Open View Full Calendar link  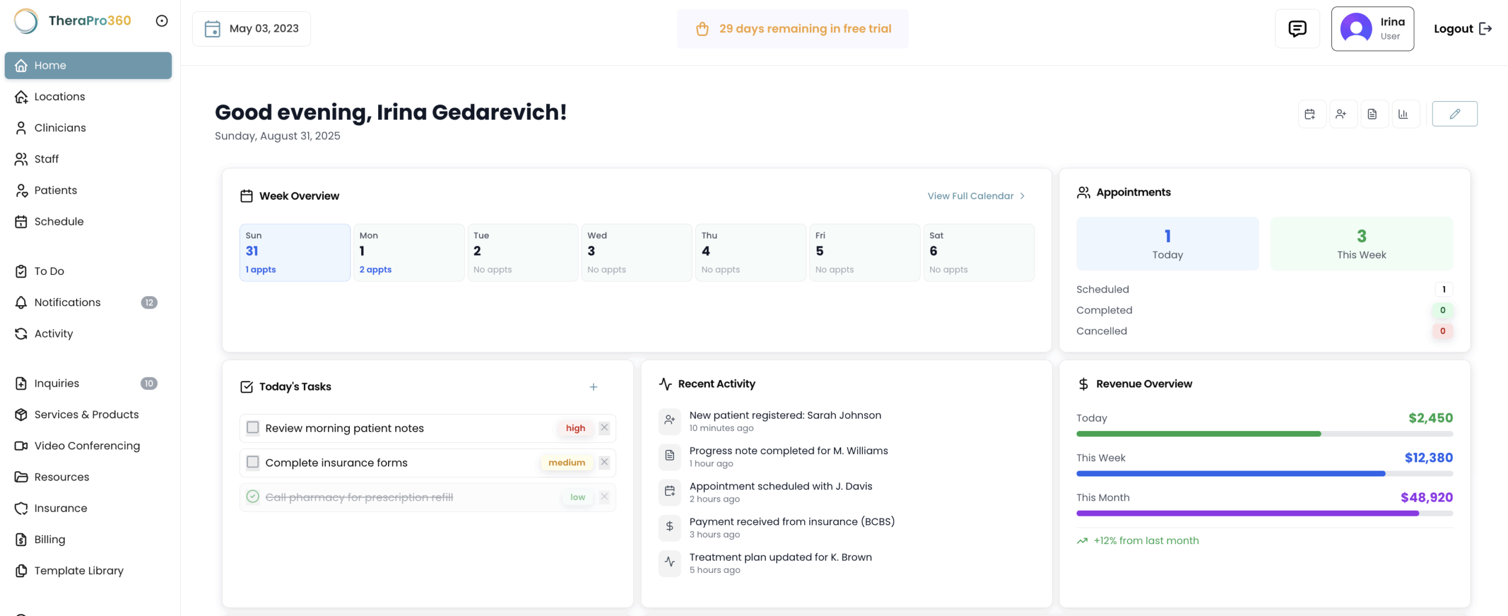tap(976, 196)
